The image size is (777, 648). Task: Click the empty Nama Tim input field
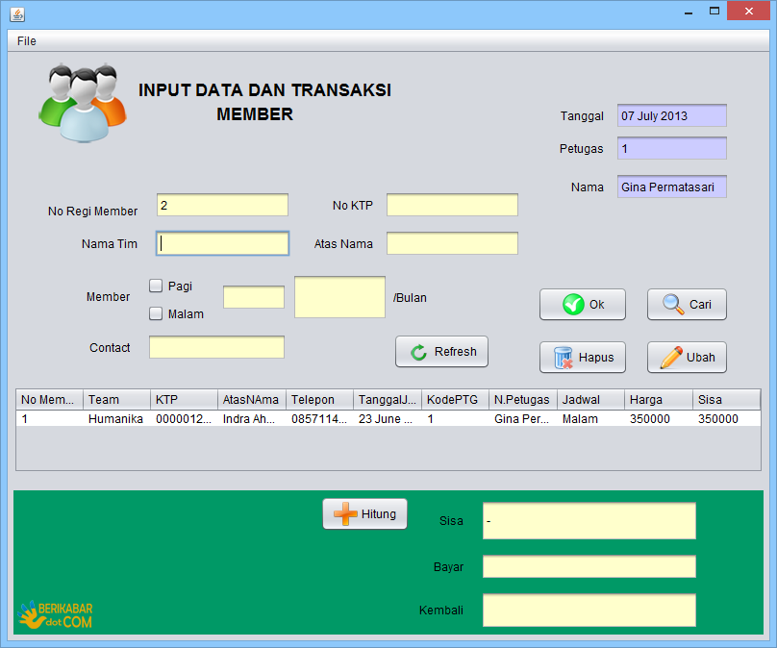pyautogui.click(x=221, y=243)
